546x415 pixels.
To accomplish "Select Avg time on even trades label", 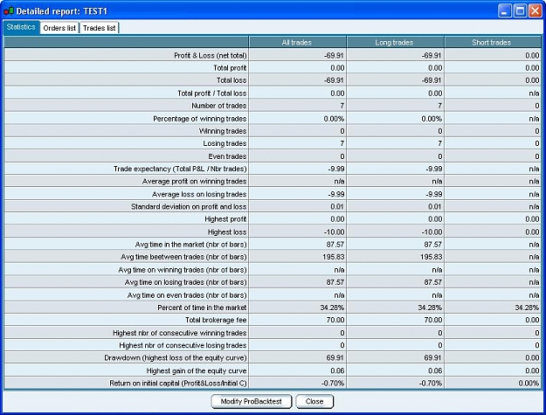I will (187, 295).
